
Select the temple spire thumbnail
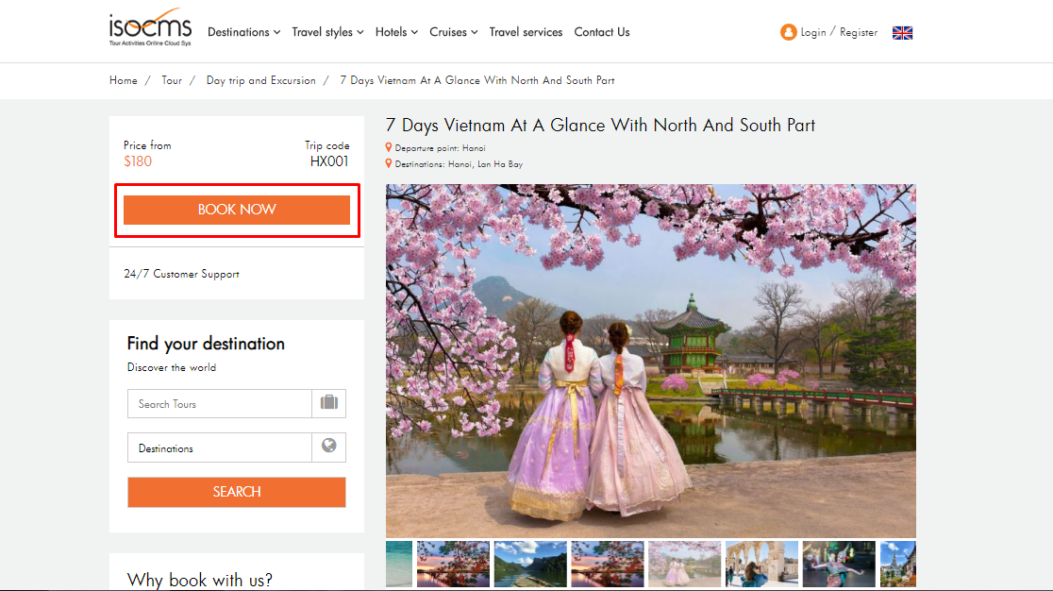898,565
